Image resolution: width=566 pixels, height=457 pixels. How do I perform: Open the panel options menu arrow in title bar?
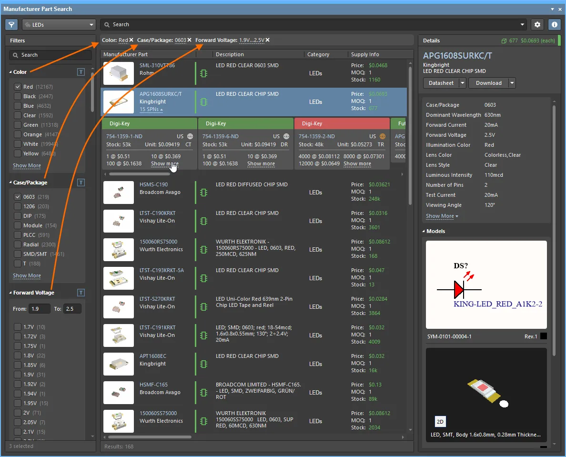(x=552, y=9)
